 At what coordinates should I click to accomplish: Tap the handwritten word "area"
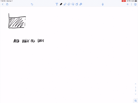tap(16, 41)
